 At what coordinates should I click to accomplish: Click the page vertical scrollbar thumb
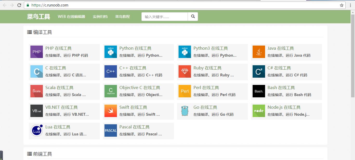coord(353,56)
